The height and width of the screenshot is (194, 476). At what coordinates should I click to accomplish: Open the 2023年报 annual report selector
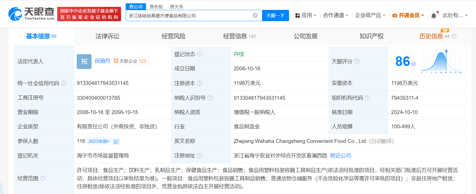pos(99,141)
